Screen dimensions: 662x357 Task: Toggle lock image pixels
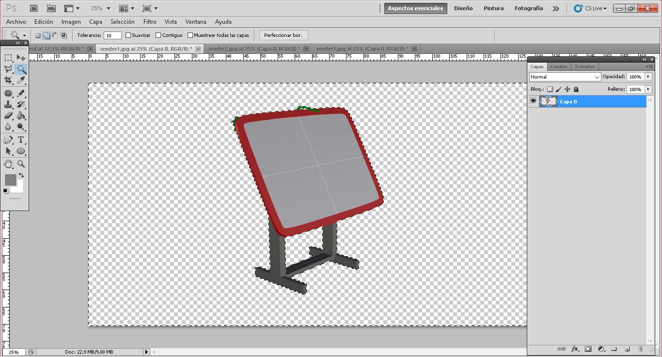pos(558,89)
